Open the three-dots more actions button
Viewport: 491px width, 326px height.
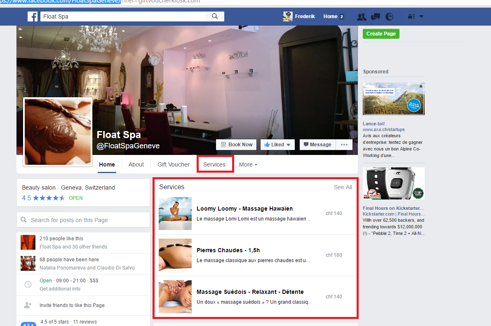tap(344, 144)
